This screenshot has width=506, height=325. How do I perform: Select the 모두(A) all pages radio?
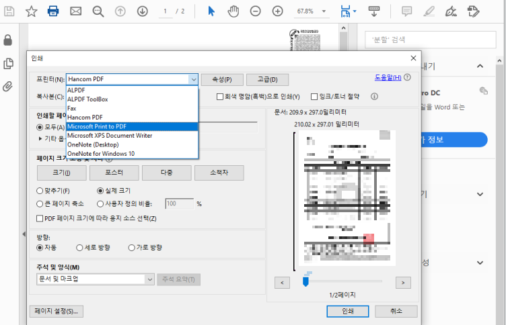40,127
